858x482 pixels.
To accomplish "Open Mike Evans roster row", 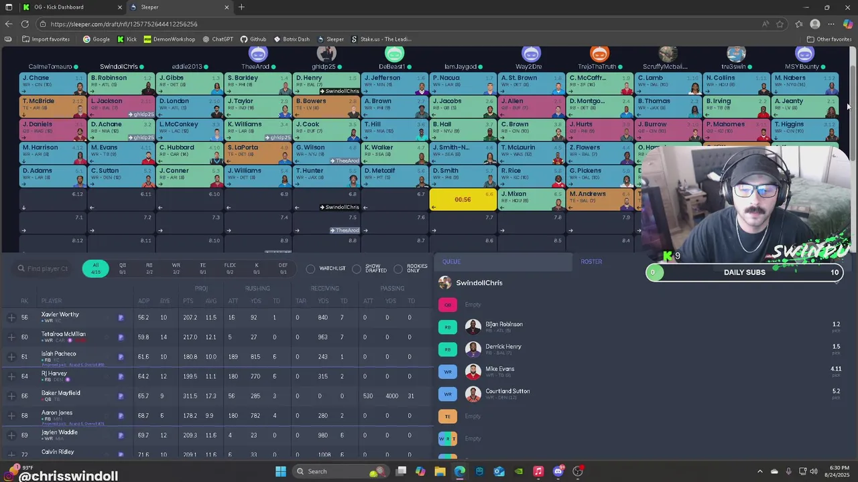I will [640, 372].
